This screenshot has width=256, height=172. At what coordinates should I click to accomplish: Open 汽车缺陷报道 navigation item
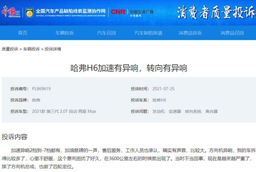click(148, 33)
